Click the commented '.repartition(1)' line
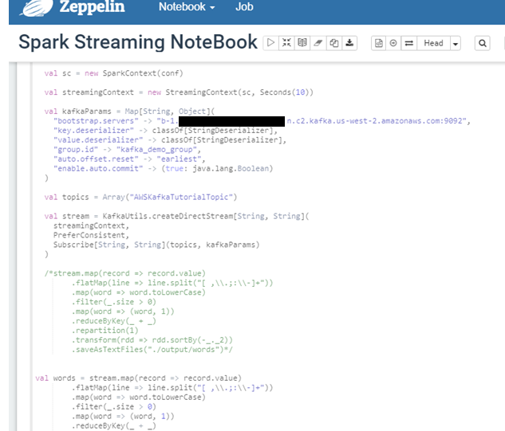Screen dimensions: 505x431 point(105,331)
